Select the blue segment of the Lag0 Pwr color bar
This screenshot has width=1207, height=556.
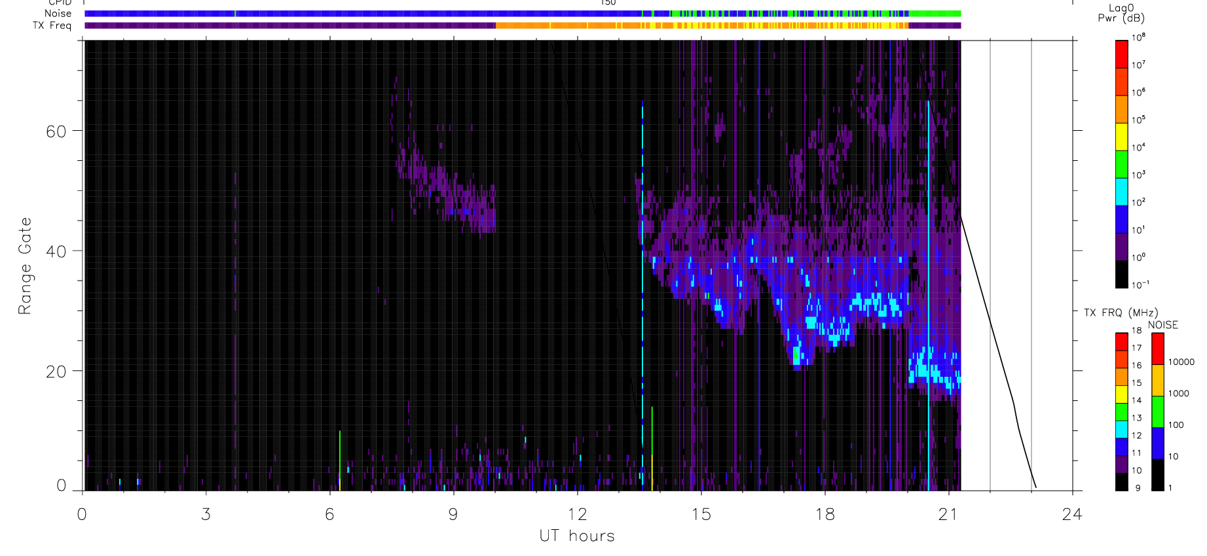point(1121,219)
